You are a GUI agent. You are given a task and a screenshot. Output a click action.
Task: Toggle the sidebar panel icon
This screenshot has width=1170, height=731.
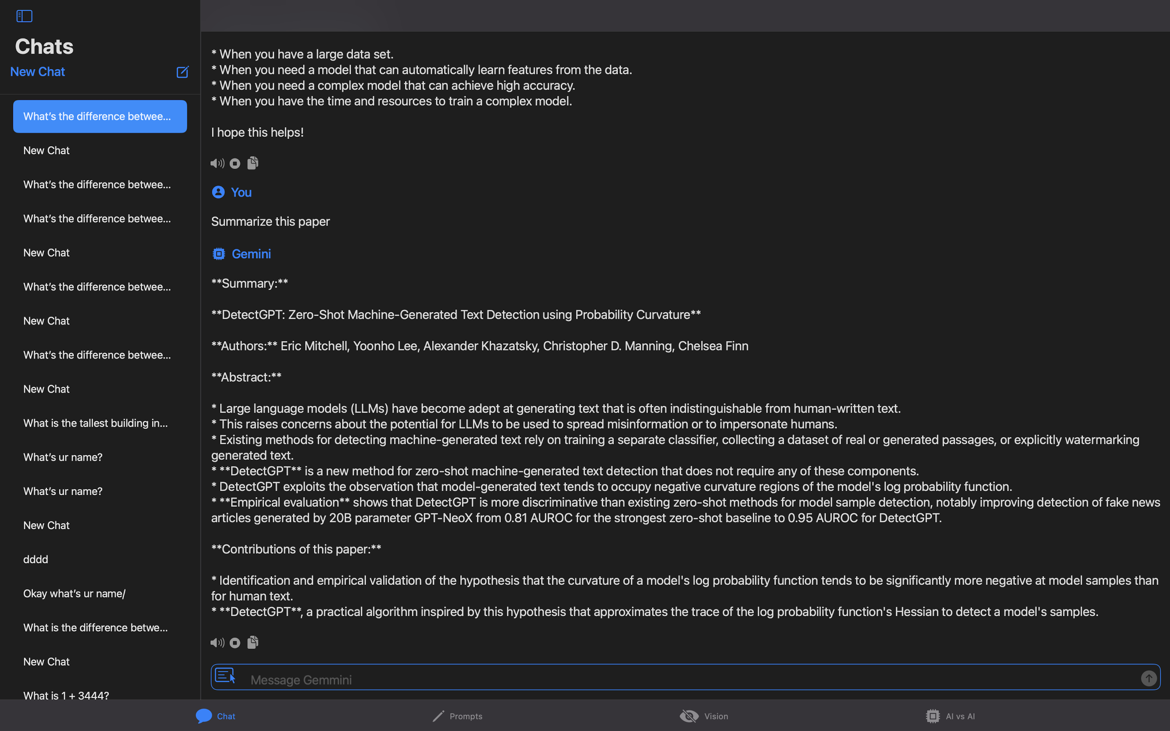[x=24, y=16]
